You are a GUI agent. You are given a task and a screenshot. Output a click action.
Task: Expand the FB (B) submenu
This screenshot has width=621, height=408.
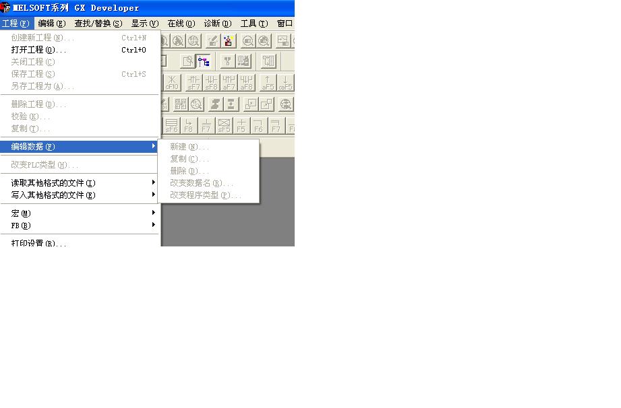click(80, 226)
